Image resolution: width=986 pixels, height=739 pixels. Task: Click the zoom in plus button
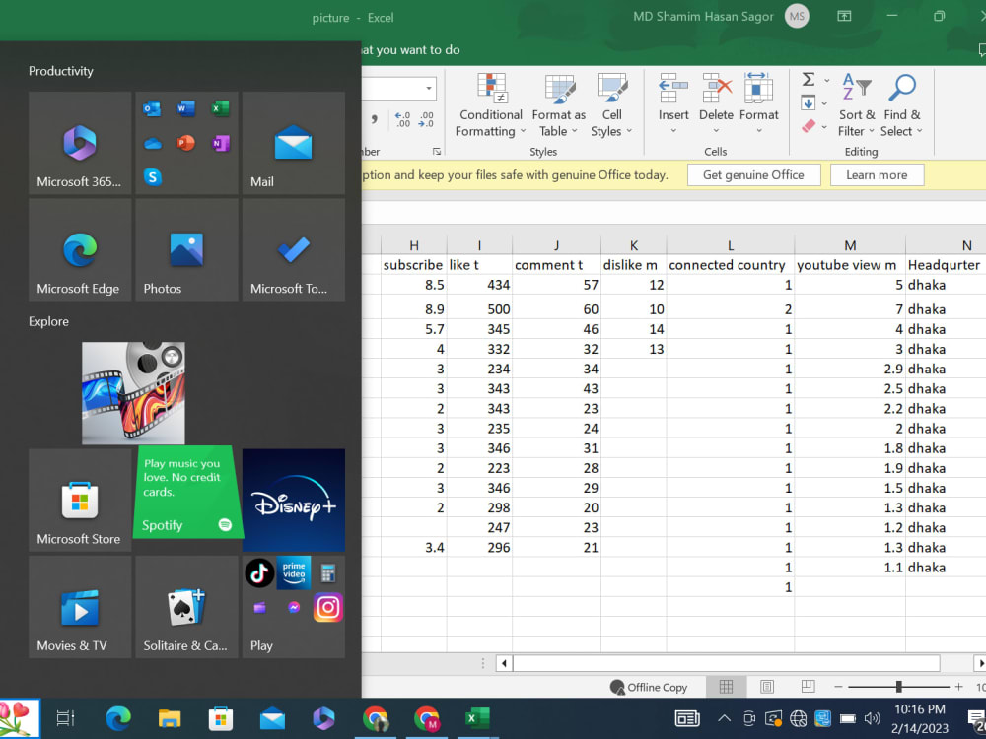point(958,686)
